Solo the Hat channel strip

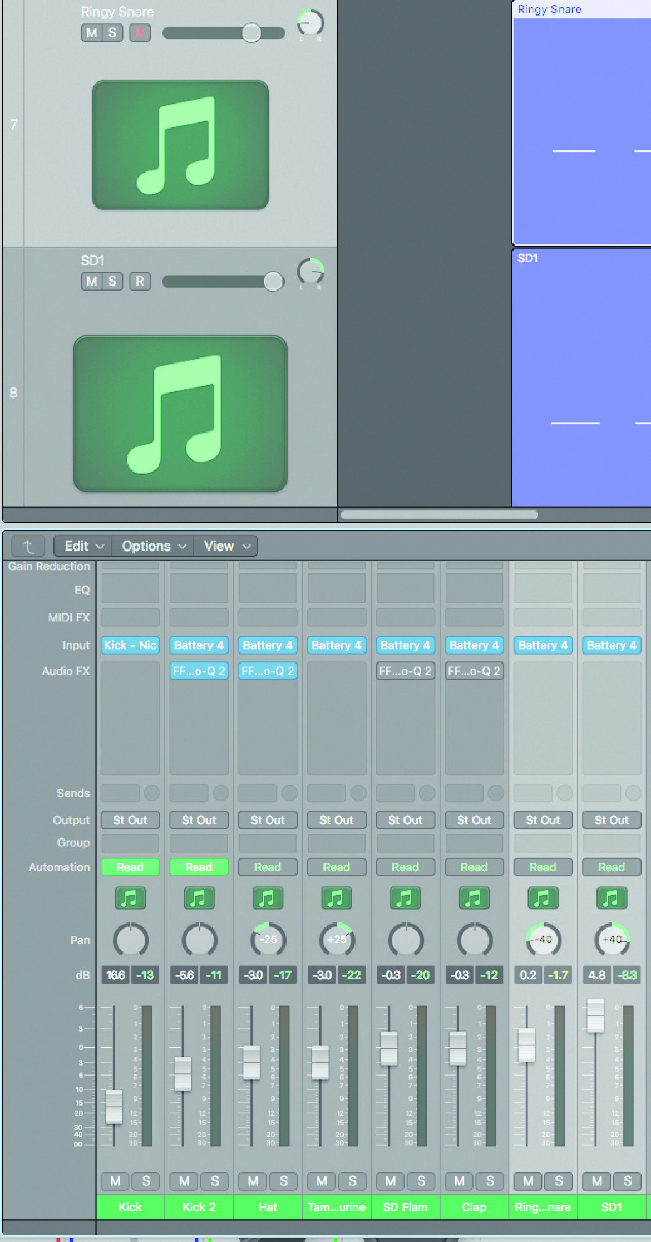[284, 1181]
